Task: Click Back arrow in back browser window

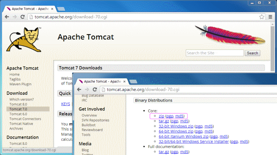Action: pos(7,17)
